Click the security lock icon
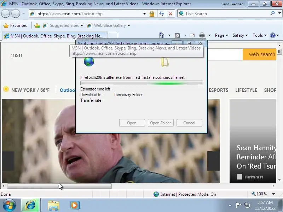Screen dimensions: 283x212 (152, 14)
